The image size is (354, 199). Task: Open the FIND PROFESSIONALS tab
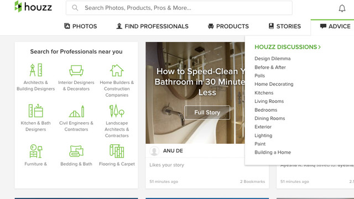[153, 27]
